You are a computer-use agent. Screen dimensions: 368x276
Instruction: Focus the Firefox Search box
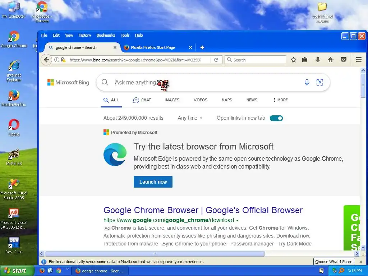point(256,60)
